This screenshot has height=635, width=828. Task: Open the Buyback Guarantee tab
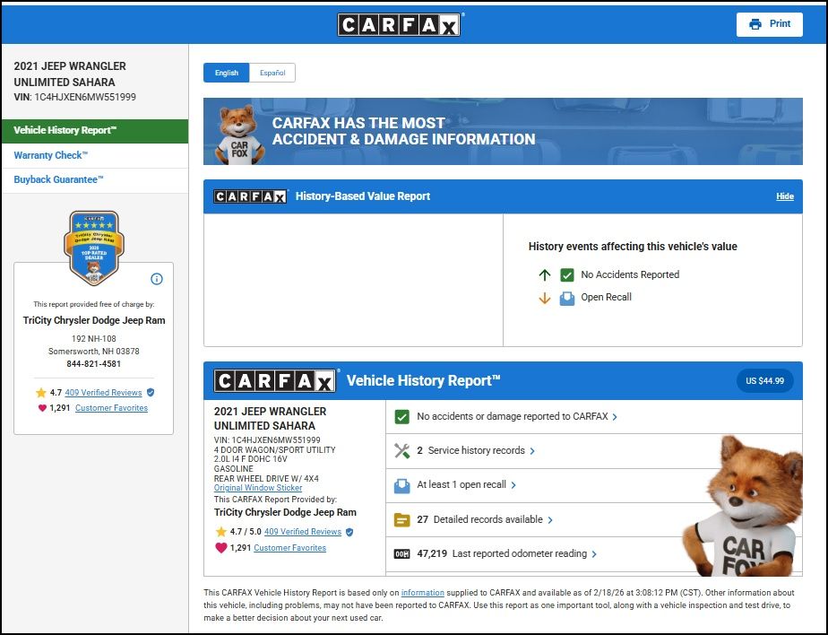point(59,179)
